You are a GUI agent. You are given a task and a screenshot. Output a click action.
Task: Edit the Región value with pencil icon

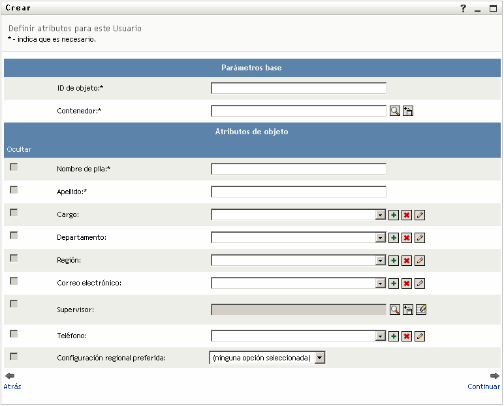click(x=420, y=261)
